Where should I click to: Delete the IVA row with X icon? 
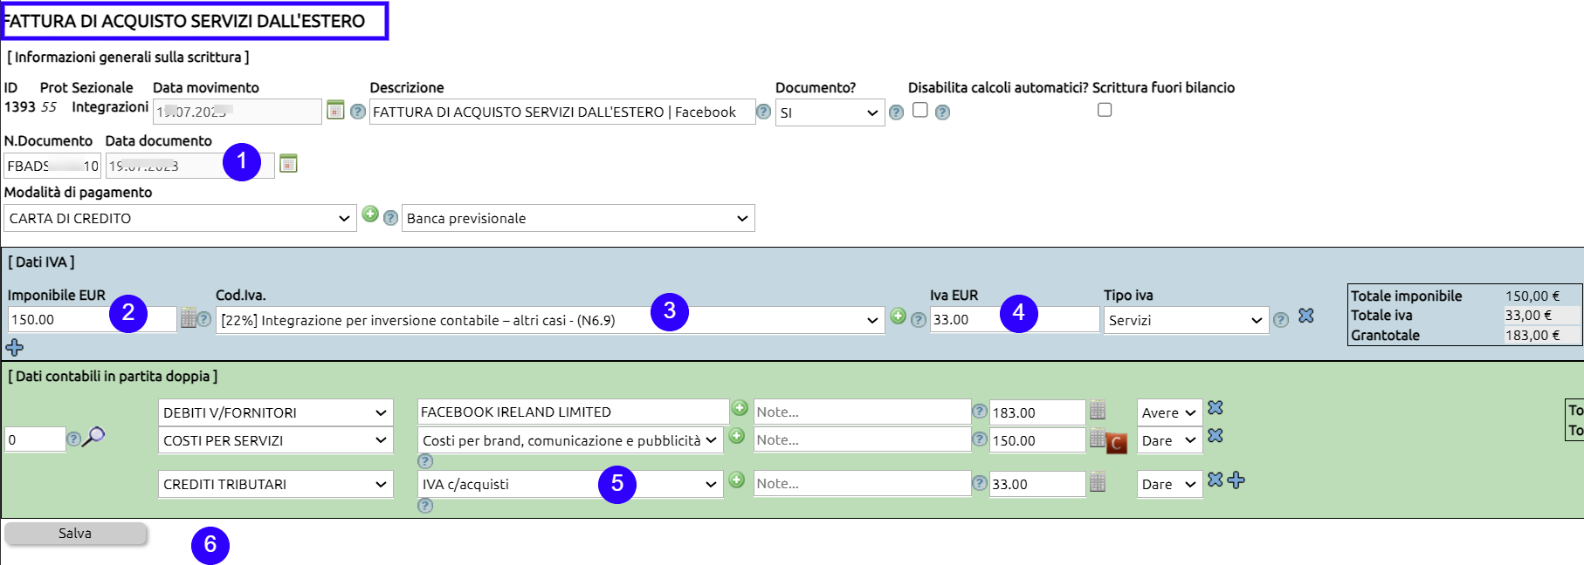1305,316
